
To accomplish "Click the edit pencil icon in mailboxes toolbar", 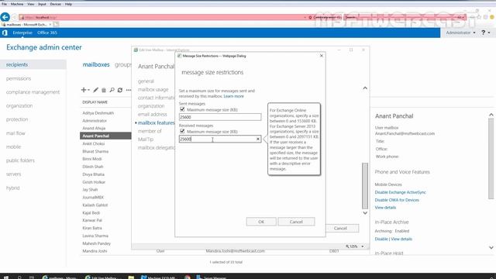I will click(95, 90).
